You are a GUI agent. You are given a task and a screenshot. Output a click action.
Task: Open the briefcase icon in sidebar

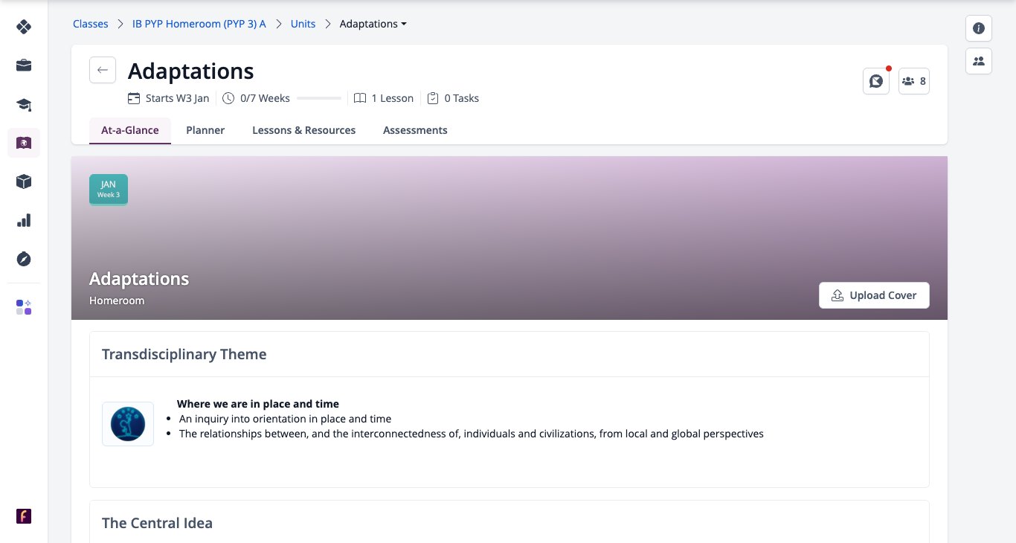pyautogui.click(x=24, y=65)
